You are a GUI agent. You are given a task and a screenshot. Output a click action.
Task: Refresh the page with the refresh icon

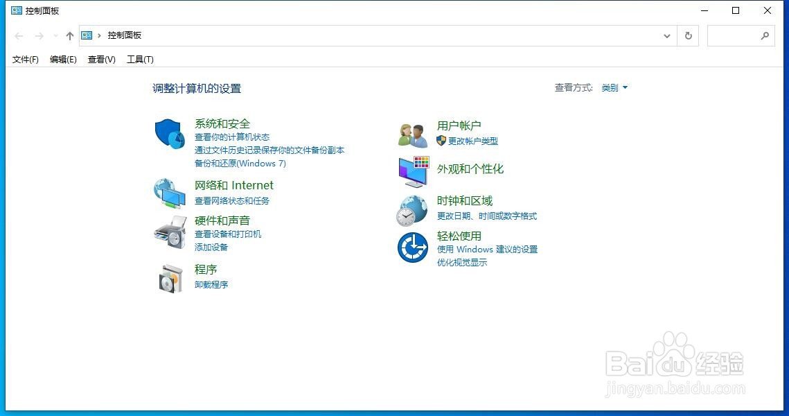688,35
